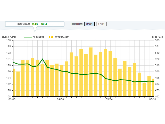Image resolution: width=165 pixels, height=124 pixels.
Task: Click the green line's endpoint at 05/31
Action: click(x=154, y=81)
